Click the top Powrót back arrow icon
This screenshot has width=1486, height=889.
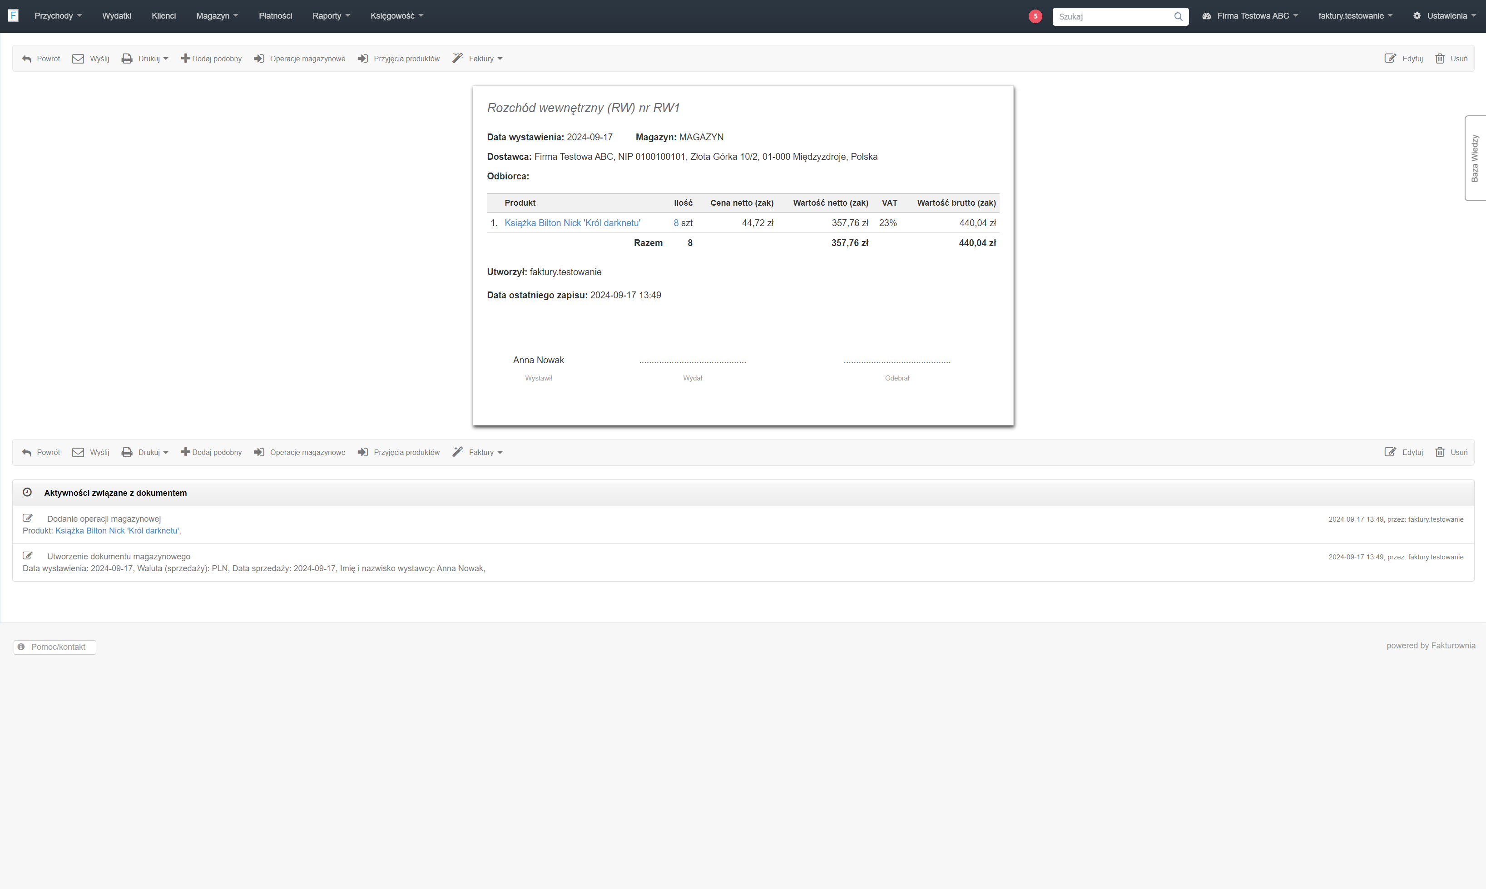pyautogui.click(x=26, y=59)
